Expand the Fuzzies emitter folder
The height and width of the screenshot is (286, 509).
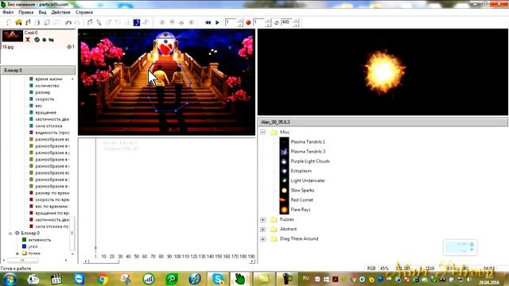[263, 219]
